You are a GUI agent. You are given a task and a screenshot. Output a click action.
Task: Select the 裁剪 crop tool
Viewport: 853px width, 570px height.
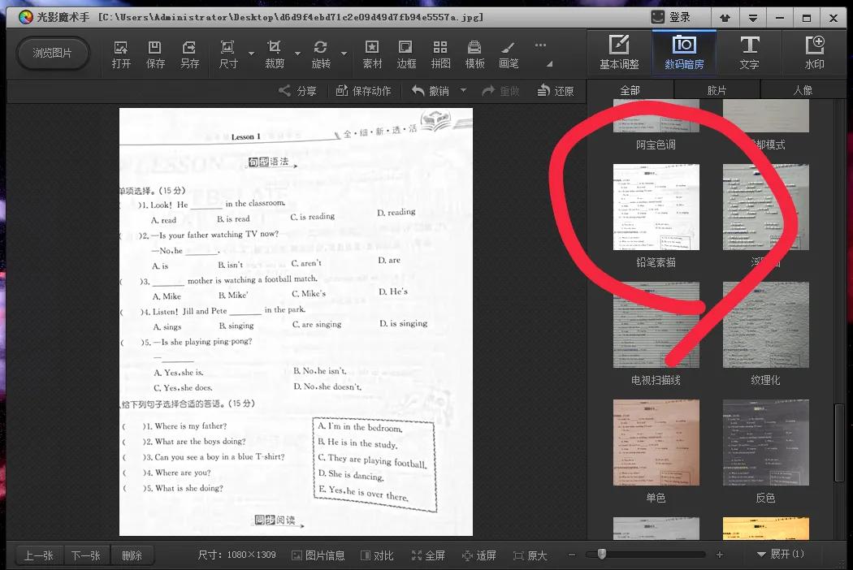pos(275,54)
